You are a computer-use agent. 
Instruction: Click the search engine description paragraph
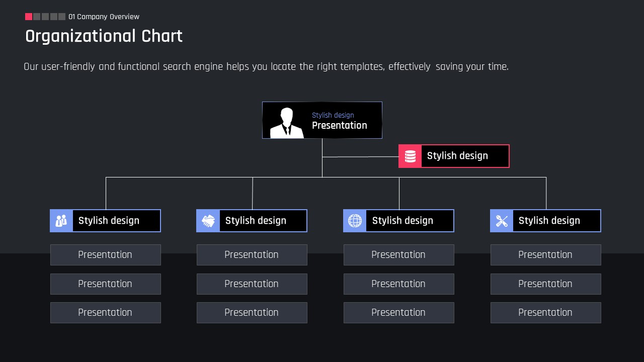click(x=266, y=66)
